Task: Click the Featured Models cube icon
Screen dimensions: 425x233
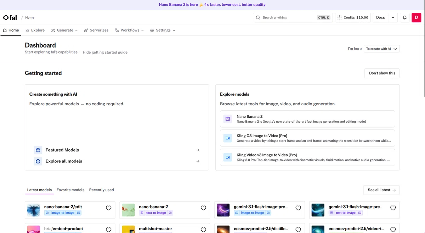Action: coord(38,150)
